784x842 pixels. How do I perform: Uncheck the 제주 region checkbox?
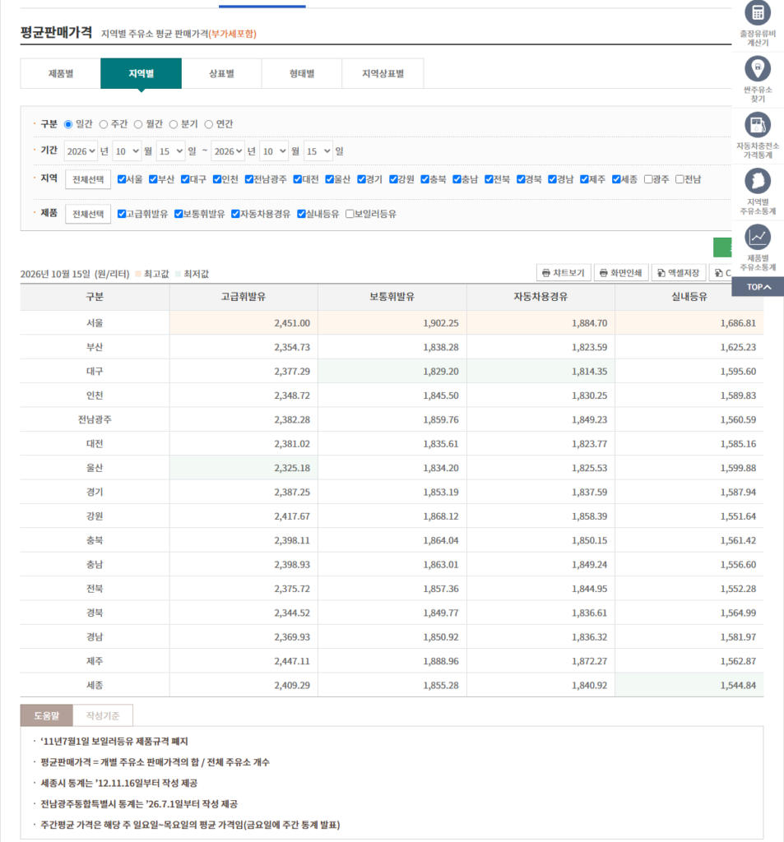point(584,179)
